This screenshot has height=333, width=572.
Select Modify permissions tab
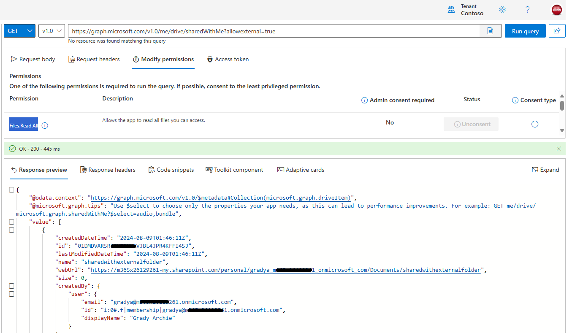coord(163,59)
